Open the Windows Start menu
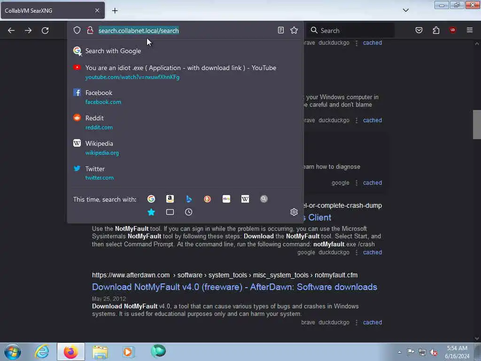Image resolution: width=481 pixels, height=361 pixels. (x=13, y=352)
